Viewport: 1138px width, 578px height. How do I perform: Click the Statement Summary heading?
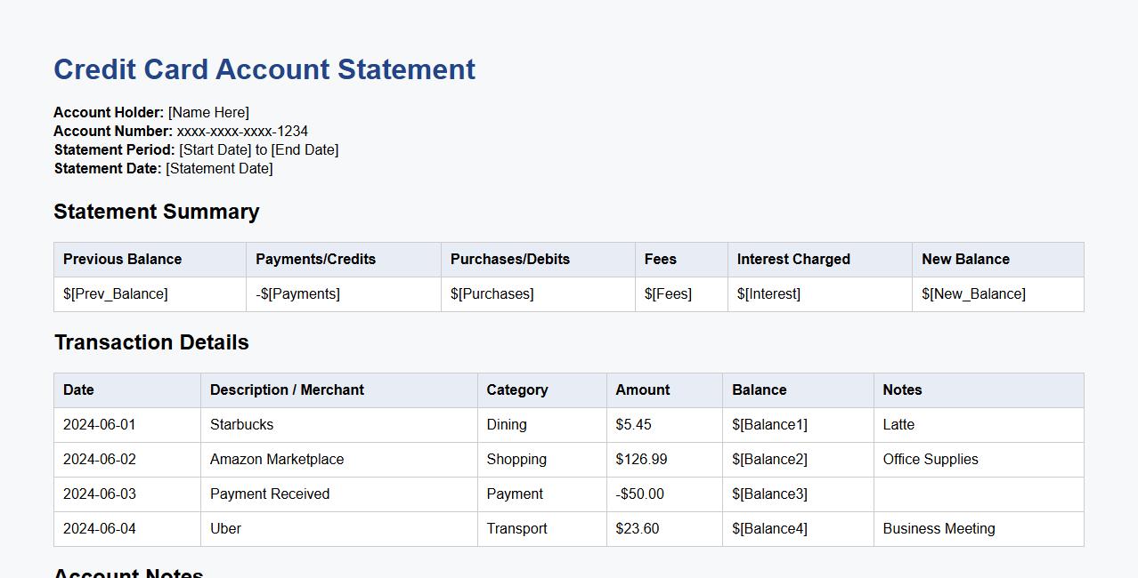156,212
